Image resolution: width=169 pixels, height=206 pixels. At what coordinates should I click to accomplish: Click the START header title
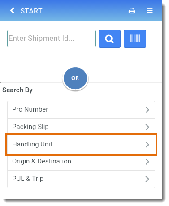click(31, 11)
